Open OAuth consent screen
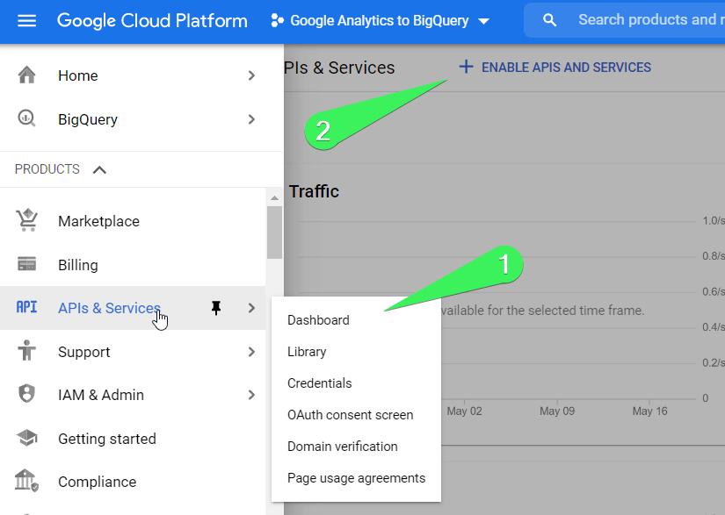The image size is (725, 515). (350, 415)
